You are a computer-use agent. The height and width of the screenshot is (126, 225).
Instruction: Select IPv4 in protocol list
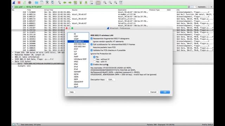(x=78, y=67)
